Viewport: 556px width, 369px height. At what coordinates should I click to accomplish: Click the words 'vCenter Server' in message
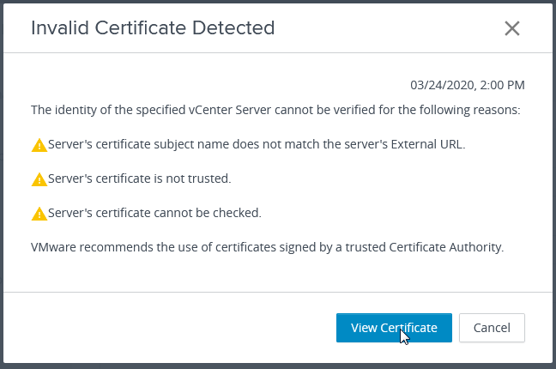pos(230,110)
